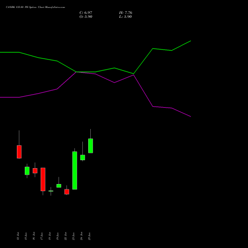This screenshot has height=248, width=248.
Task: Click the open value 'O: 5.90'
Action: (86, 17)
